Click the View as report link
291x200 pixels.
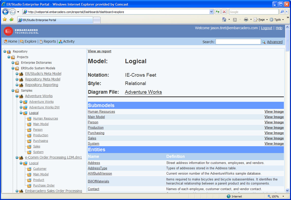click(x=100, y=51)
